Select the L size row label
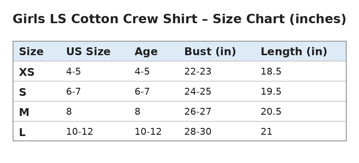Image resolution: width=359 pixels, height=163 pixels. click(x=22, y=133)
